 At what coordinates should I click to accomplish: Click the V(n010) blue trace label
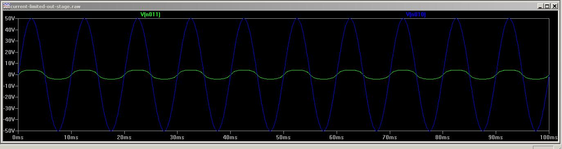point(416,14)
